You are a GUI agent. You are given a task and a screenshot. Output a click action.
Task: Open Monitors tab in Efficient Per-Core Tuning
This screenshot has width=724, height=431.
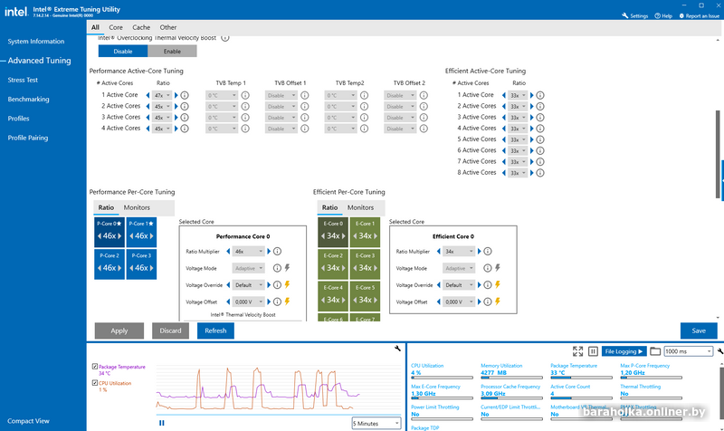click(x=360, y=207)
